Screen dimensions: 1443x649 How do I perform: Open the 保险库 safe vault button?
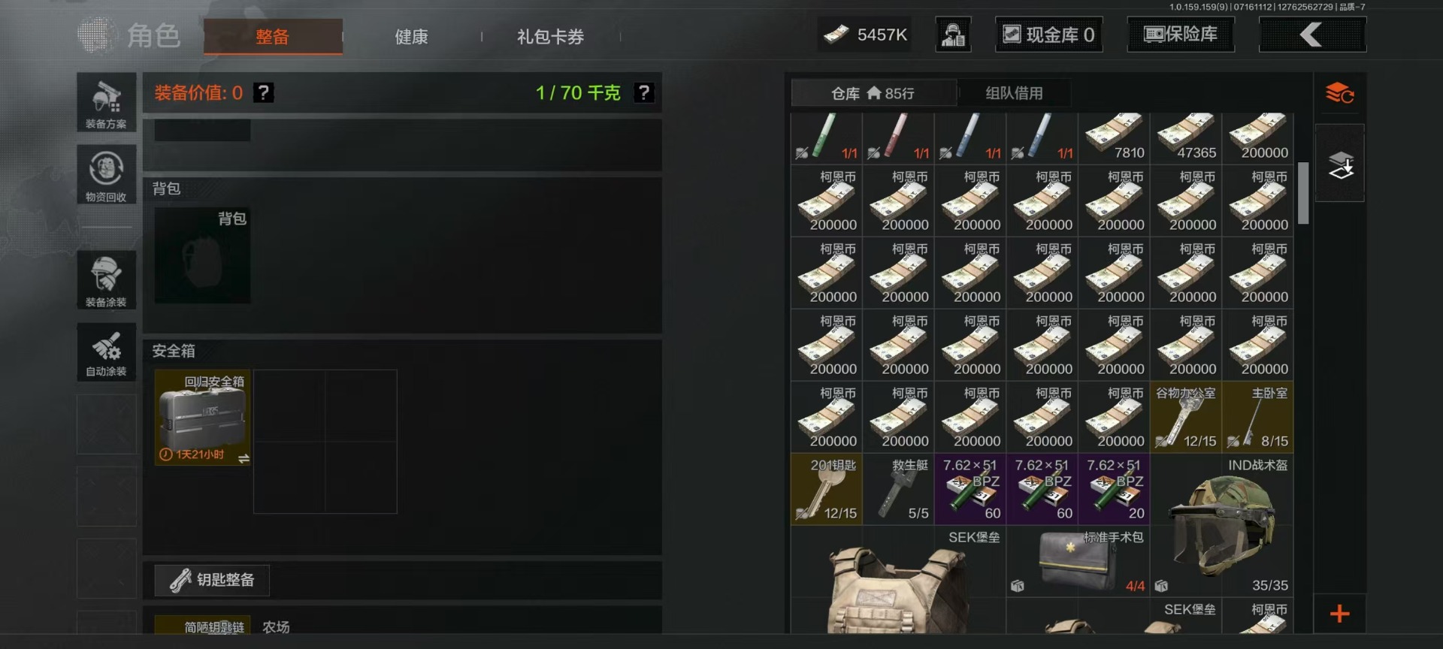[x=1181, y=35]
